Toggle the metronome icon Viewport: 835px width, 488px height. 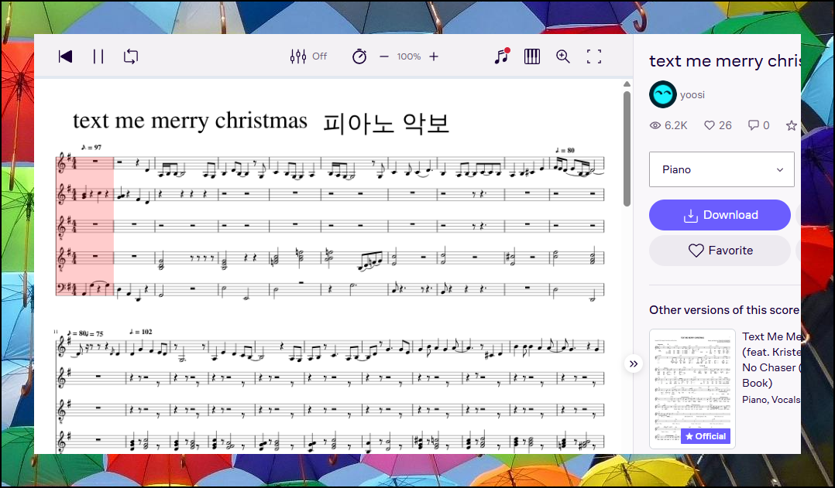click(x=359, y=56)
